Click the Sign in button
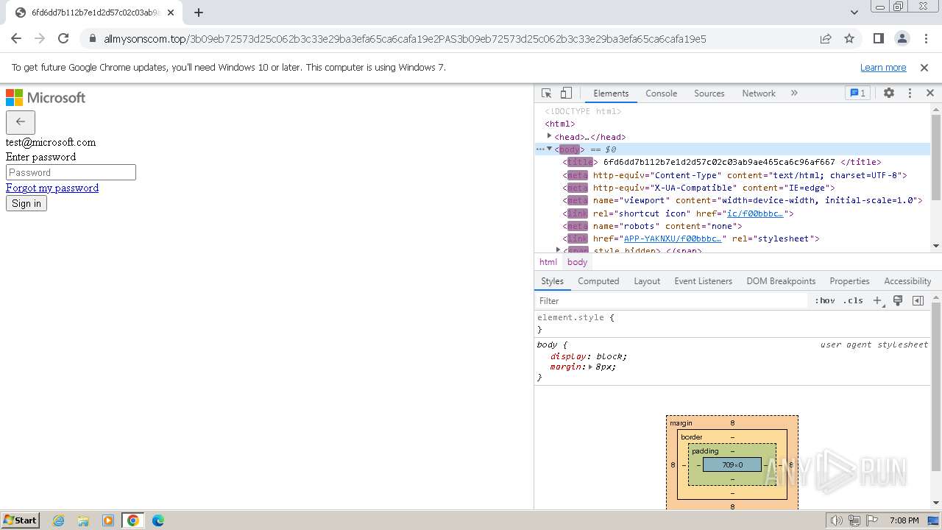This screenshot has height=530, width=942. tap(26, 203)
